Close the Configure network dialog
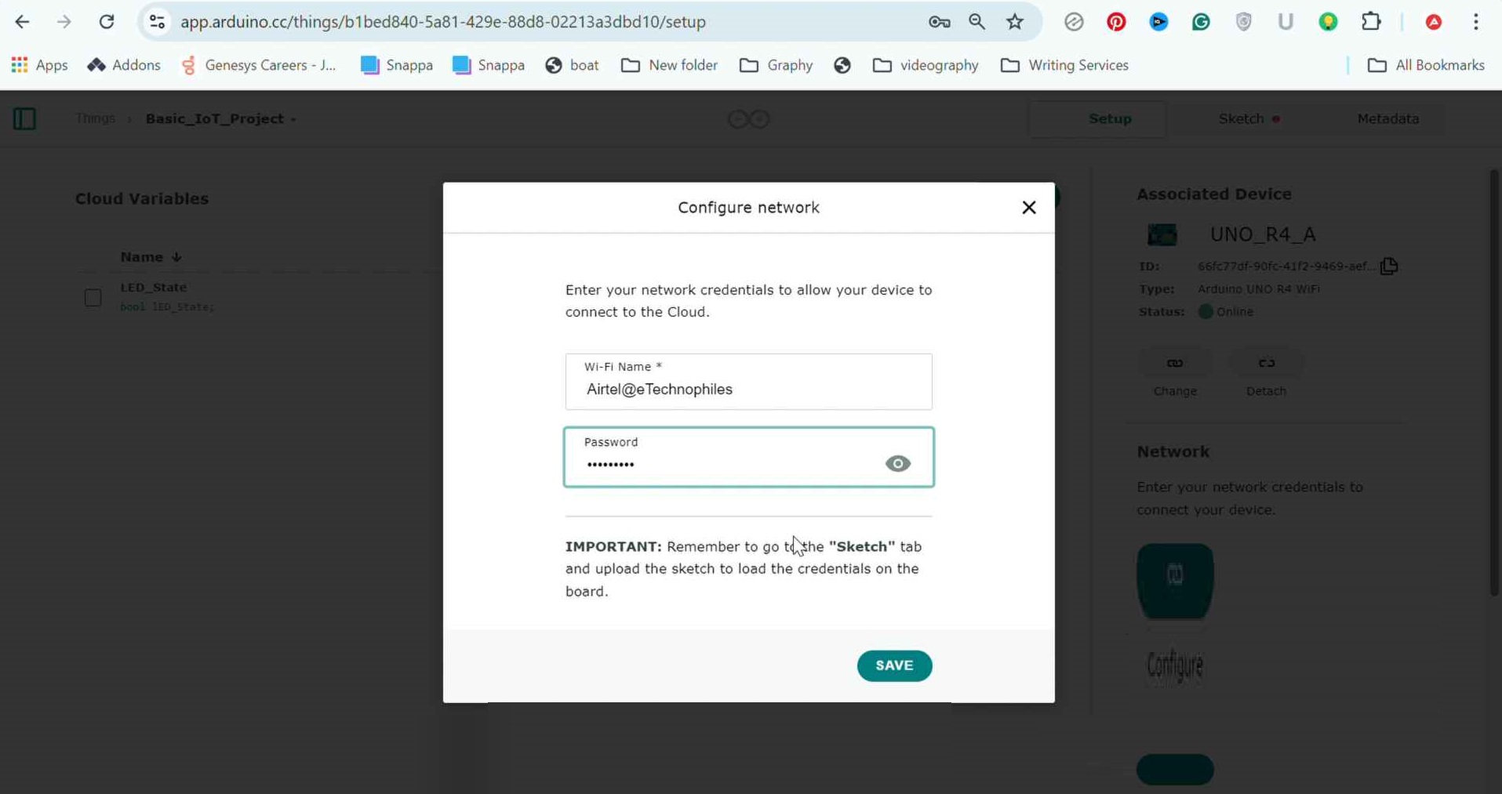 tap(1029, 208)
